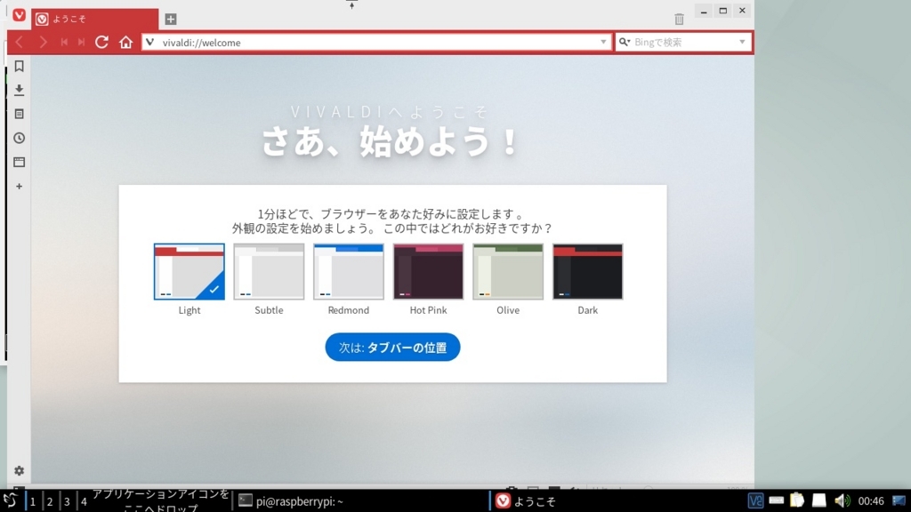Go to the home page
This screenshot has height=512, width=911.
(126, 42)
